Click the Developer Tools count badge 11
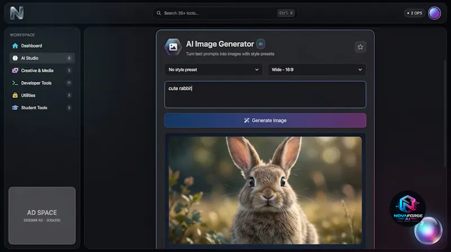This screenshot has height=252, width=451. point(69,83)
